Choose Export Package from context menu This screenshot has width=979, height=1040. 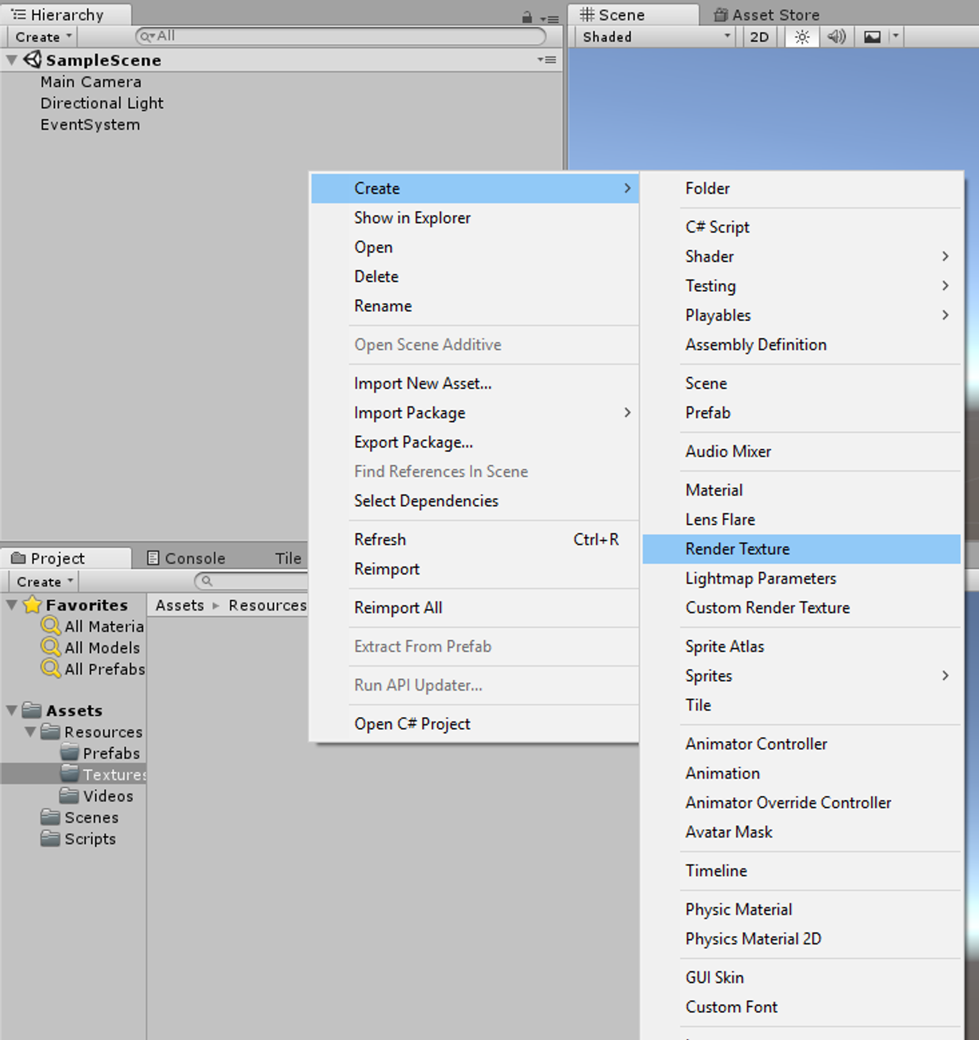pos(475,442)
